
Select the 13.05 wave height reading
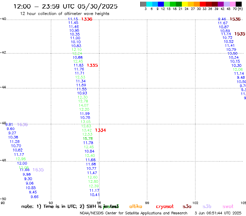tap(86, 122)
